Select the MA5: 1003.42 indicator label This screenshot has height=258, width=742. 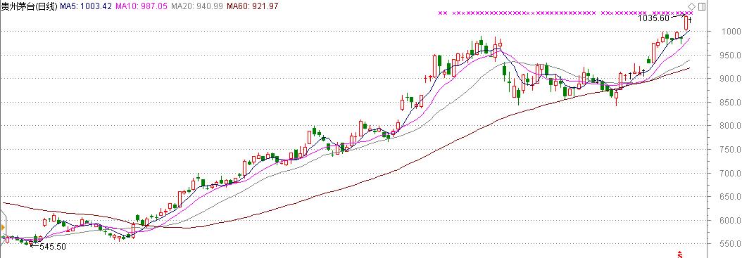click(x=87, y=6)
